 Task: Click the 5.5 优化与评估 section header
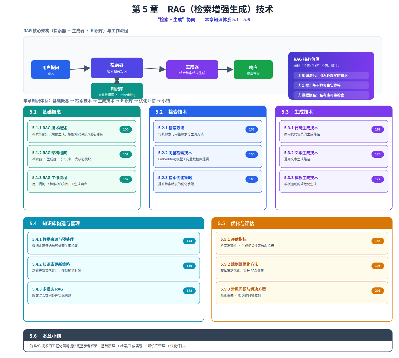point(302,223)
